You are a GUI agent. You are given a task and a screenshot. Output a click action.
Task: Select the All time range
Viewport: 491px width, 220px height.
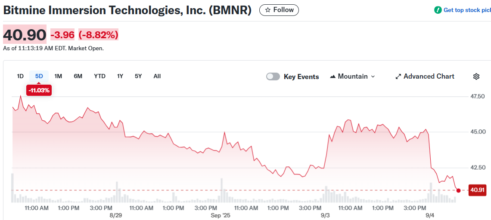[x=157, y=76]
